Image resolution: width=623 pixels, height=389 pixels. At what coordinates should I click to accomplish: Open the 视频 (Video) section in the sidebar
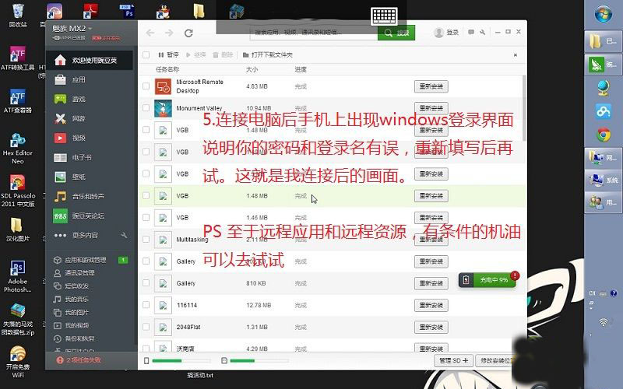(78, 138)
